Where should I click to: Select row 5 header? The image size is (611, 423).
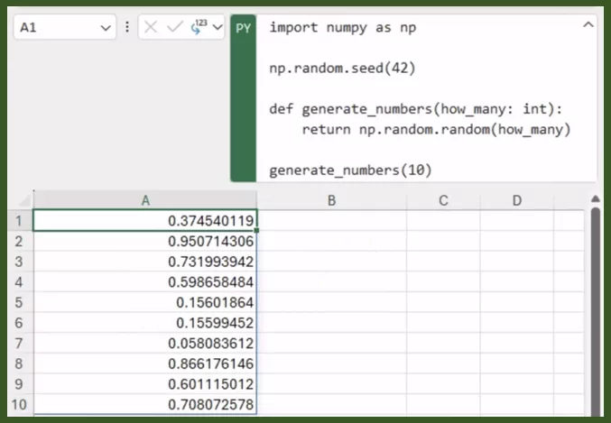(x=17, y=302)
